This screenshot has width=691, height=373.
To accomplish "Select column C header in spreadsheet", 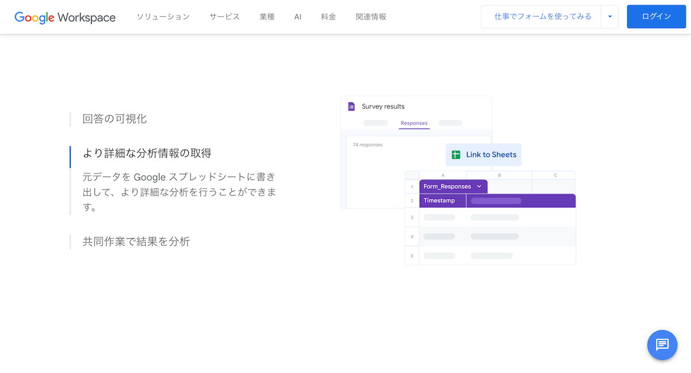I will point(555,175).
